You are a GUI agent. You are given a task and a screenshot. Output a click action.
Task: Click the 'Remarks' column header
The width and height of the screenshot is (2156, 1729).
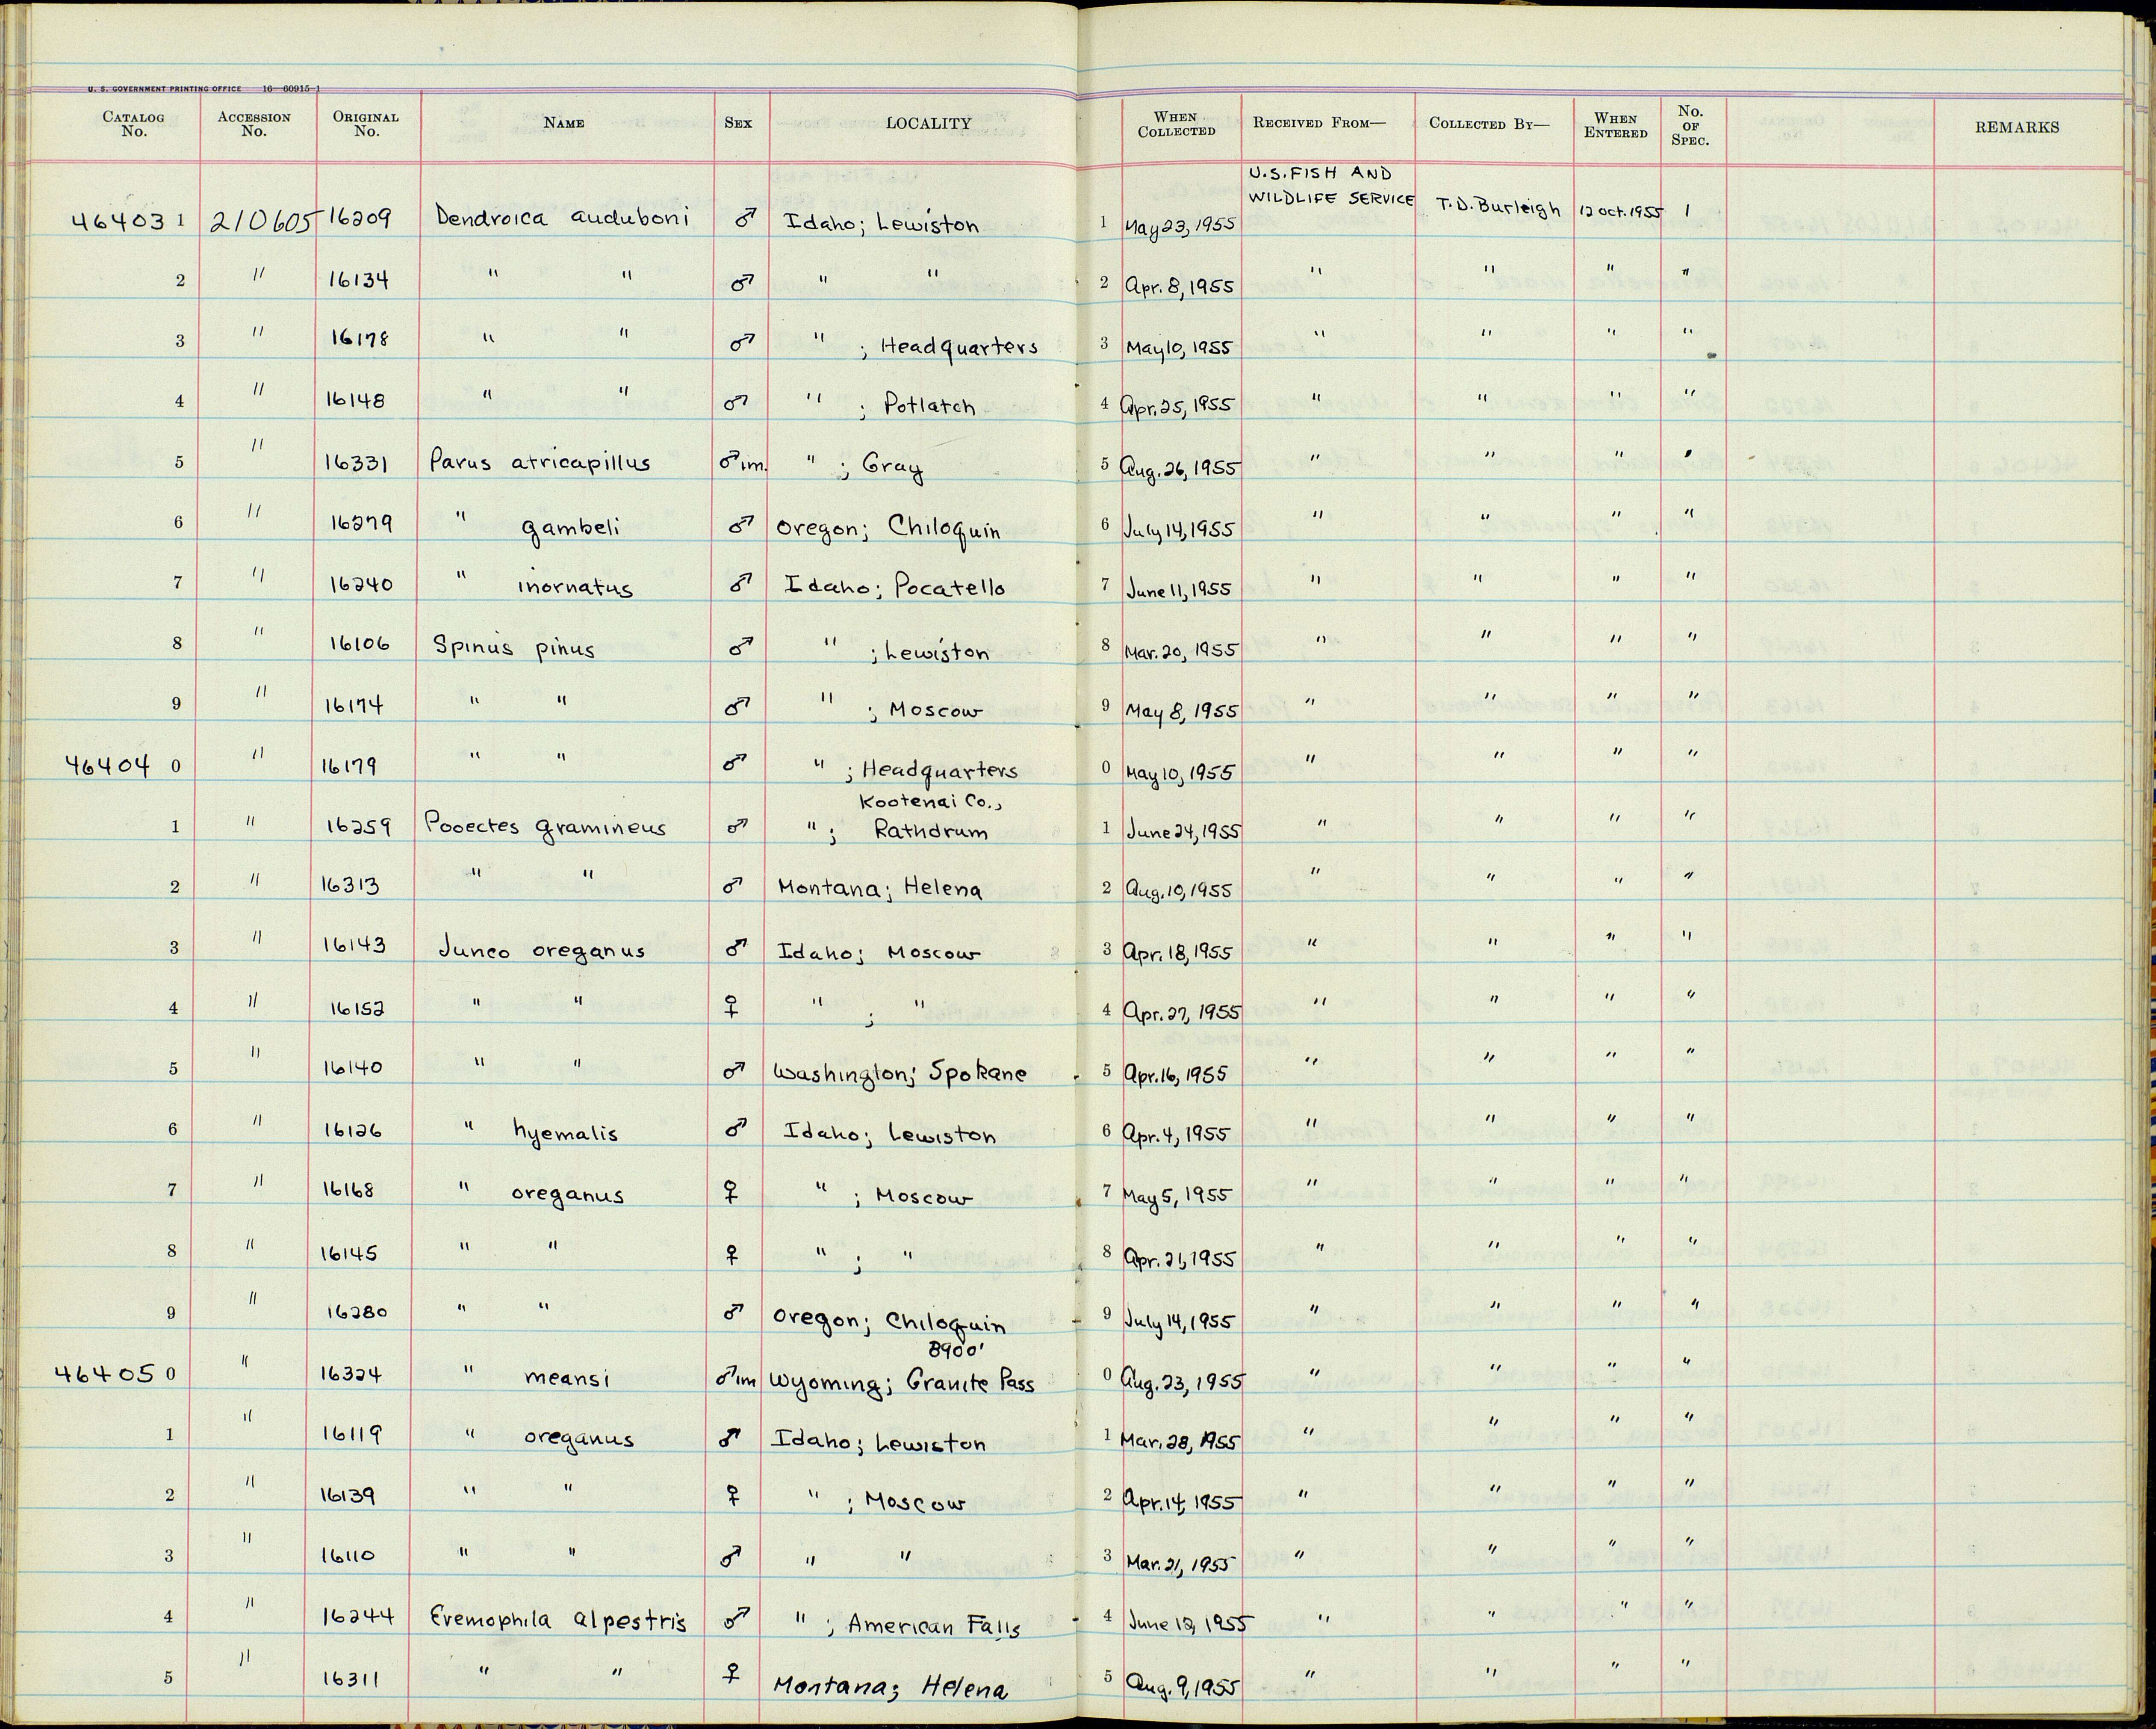(2017, 127)
